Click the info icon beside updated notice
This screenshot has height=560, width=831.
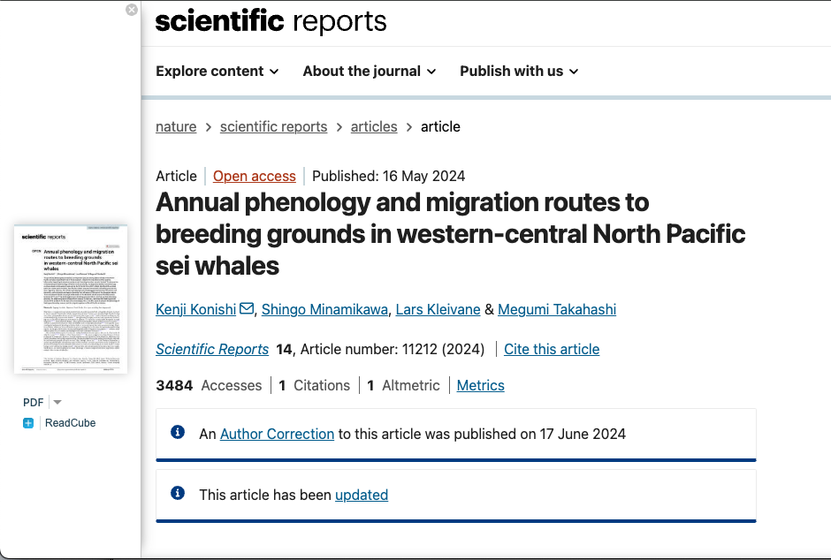178,494
